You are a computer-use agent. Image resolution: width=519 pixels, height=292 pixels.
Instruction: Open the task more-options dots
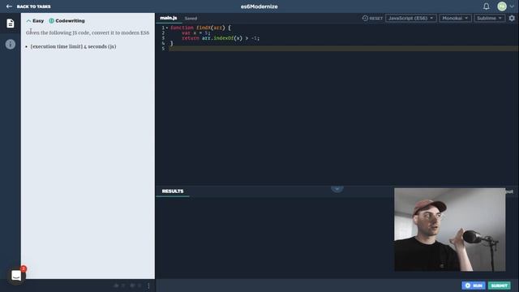click(x=148, y=286)
